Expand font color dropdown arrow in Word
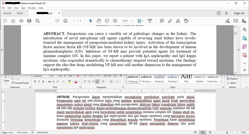 point(79,81)
